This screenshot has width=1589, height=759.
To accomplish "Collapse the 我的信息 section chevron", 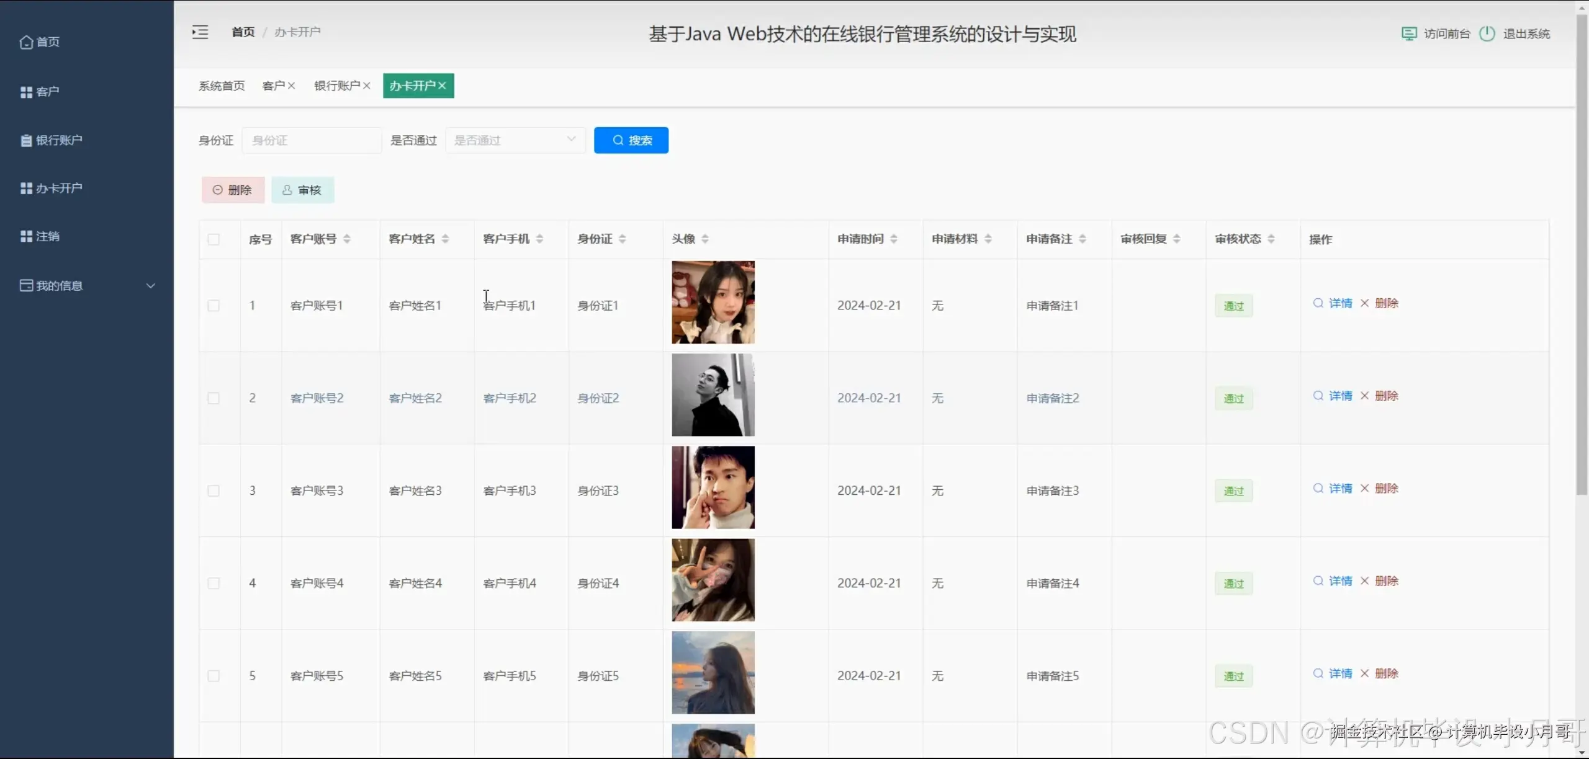I will tap(150, 286).
